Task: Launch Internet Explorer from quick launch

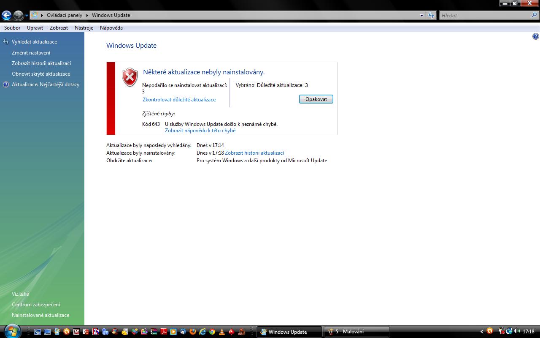Action: 202,332
